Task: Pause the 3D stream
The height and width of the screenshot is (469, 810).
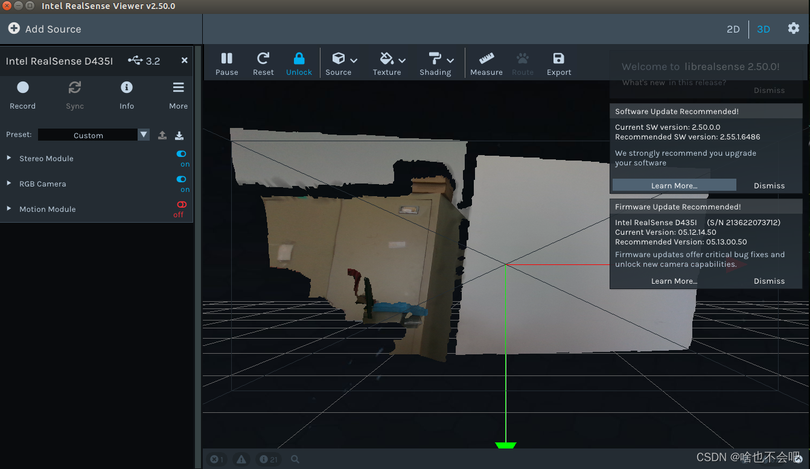Action: (227, 63)
